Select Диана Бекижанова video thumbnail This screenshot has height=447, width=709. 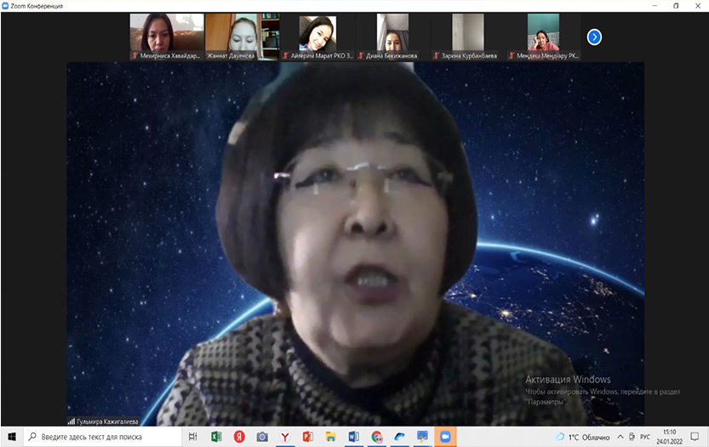[x=392, y=36]
